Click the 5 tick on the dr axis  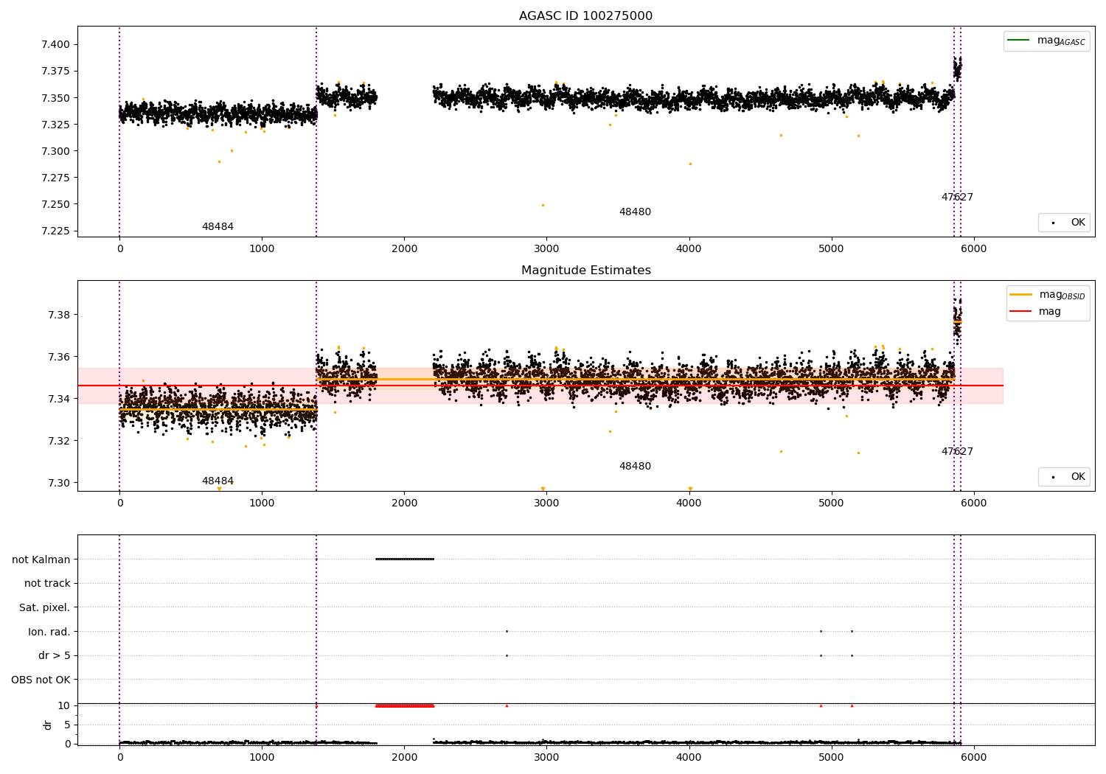(67, 725)
